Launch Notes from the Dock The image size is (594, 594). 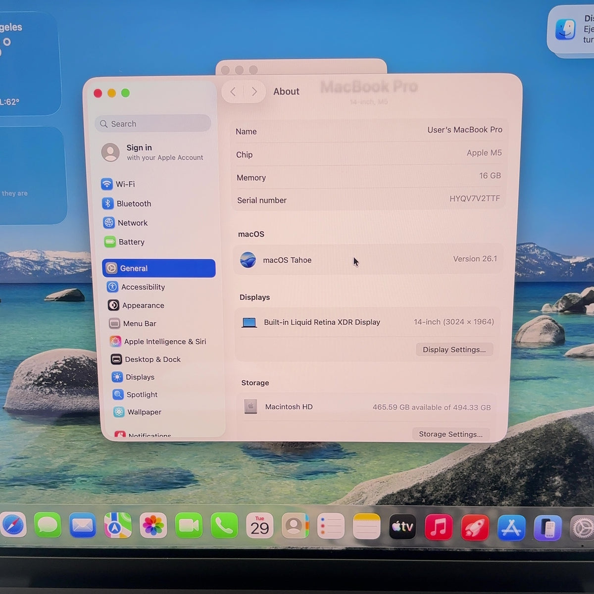(x=366, y=526)
